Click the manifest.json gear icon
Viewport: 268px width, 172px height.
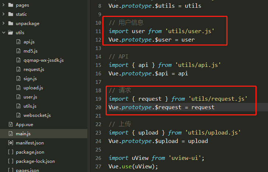(x=11, y=143)
